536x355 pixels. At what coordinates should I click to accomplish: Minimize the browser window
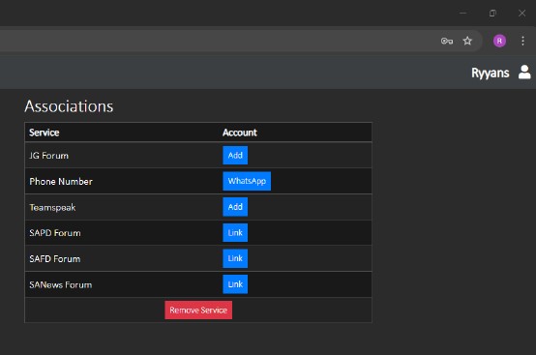coord(462,14)
